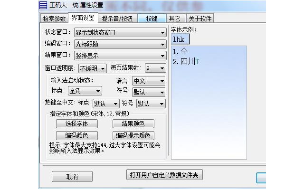Open the 热键至中文 标点 dropdown
This screenshot has height=190, width=304.
tap(106, 104)
